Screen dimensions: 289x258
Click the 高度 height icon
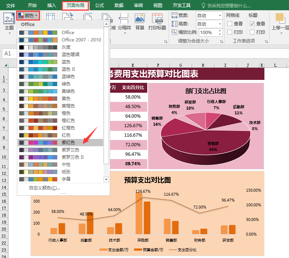(174, 24)
